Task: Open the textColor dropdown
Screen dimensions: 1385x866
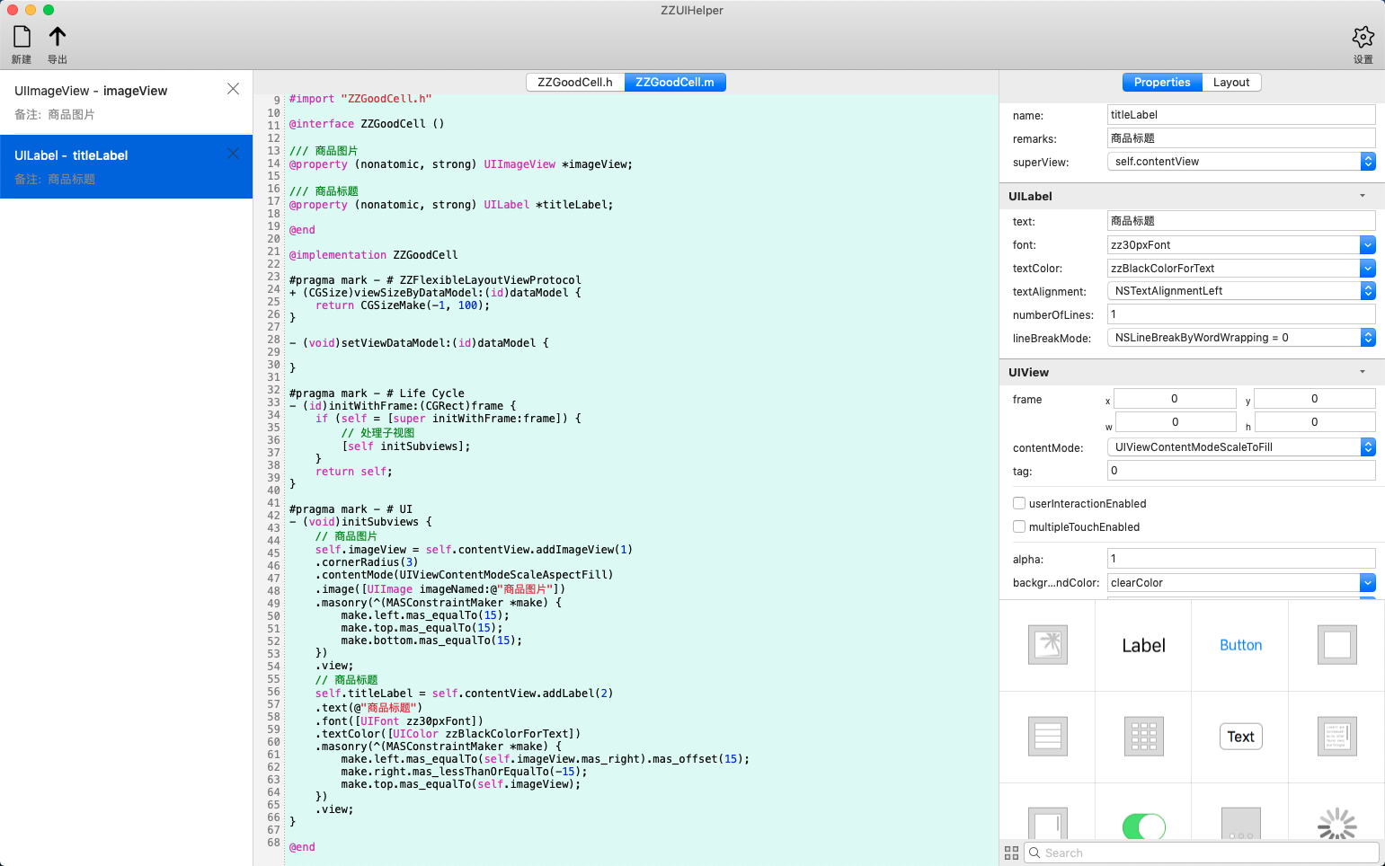Action: (1367, 268)
